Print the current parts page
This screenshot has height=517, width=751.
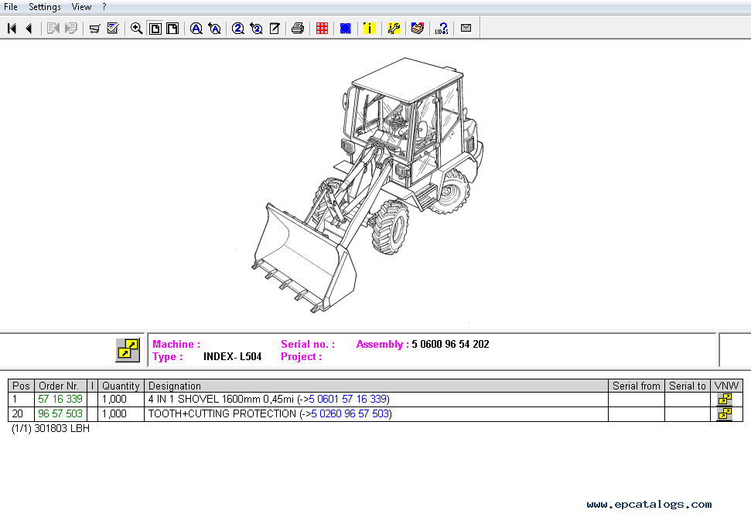point(298,29)
